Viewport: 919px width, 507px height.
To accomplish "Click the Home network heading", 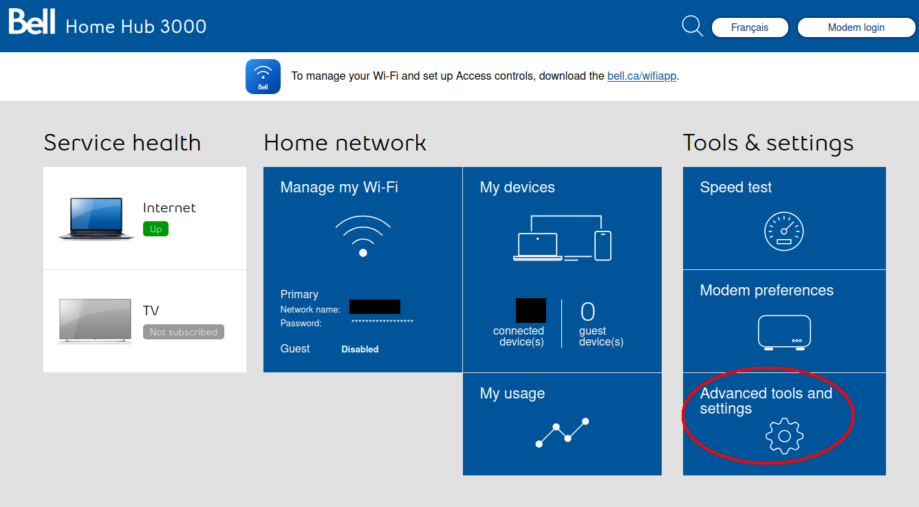I will (x=345, y=143).
